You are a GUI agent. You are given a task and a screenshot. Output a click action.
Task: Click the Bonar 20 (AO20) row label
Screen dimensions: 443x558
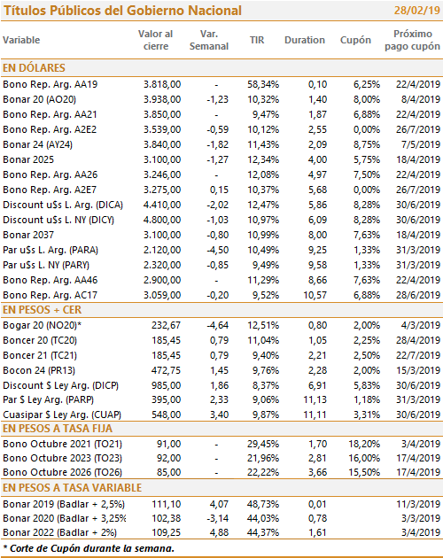click(x=40, y=99)
